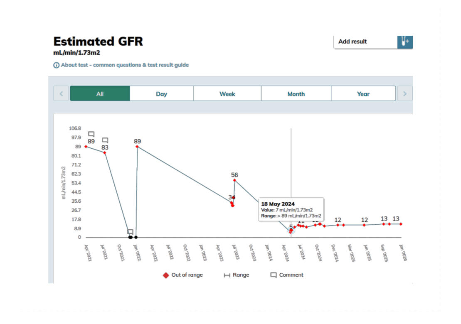The width and height of the screenshot is (461, 324).
Task: Go to previous period with left chevron
Action: 61,94
